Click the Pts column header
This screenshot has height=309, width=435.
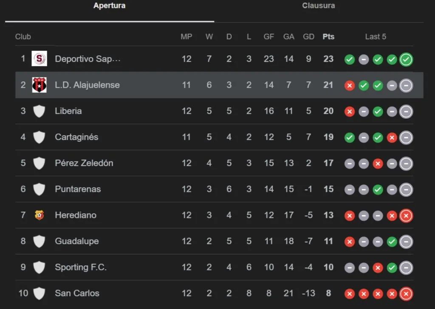click(328, 37)
